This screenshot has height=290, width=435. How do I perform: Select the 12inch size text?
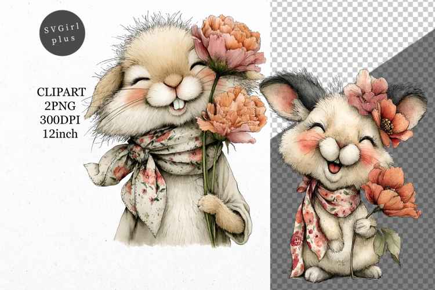[61, 134]
